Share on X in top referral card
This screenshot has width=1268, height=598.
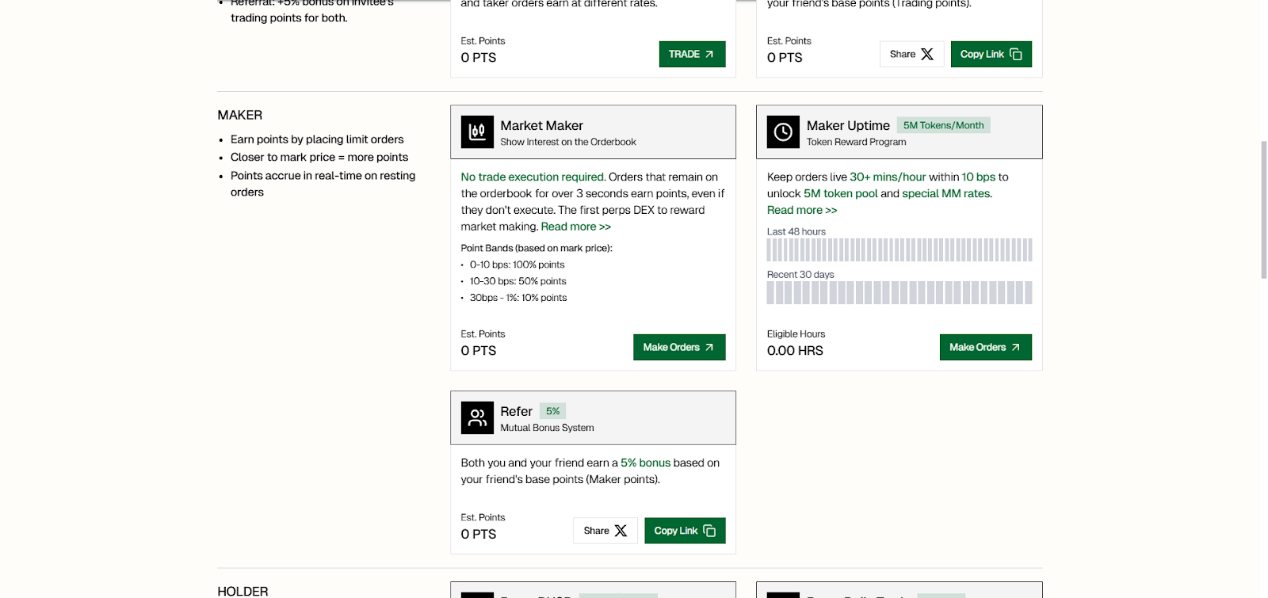911,54
